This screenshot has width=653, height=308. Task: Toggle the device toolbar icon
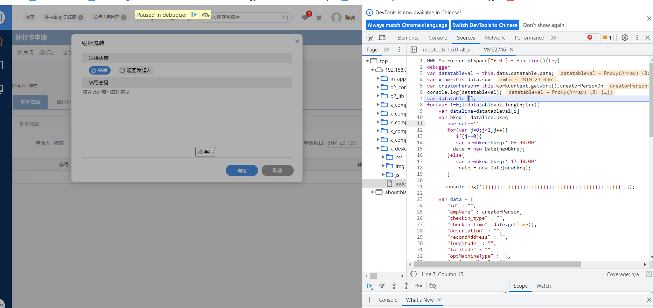pyautogui.click(x=382, y=38)
